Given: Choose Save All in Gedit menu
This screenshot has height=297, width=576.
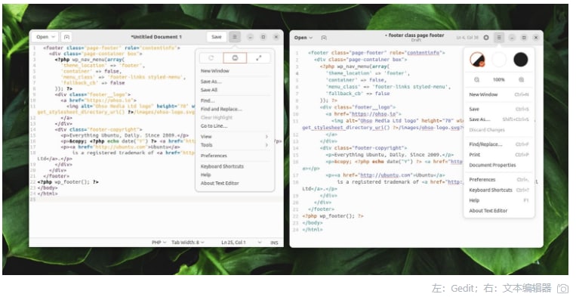Looking at the screenshot, I should [234, 90].
